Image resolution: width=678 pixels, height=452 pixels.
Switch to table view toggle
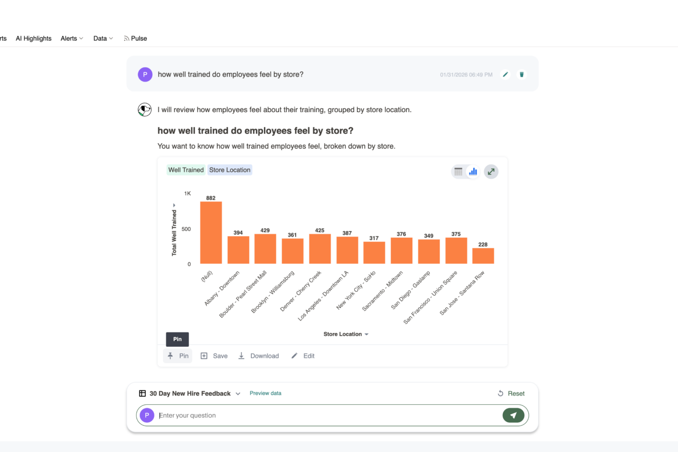458,172
